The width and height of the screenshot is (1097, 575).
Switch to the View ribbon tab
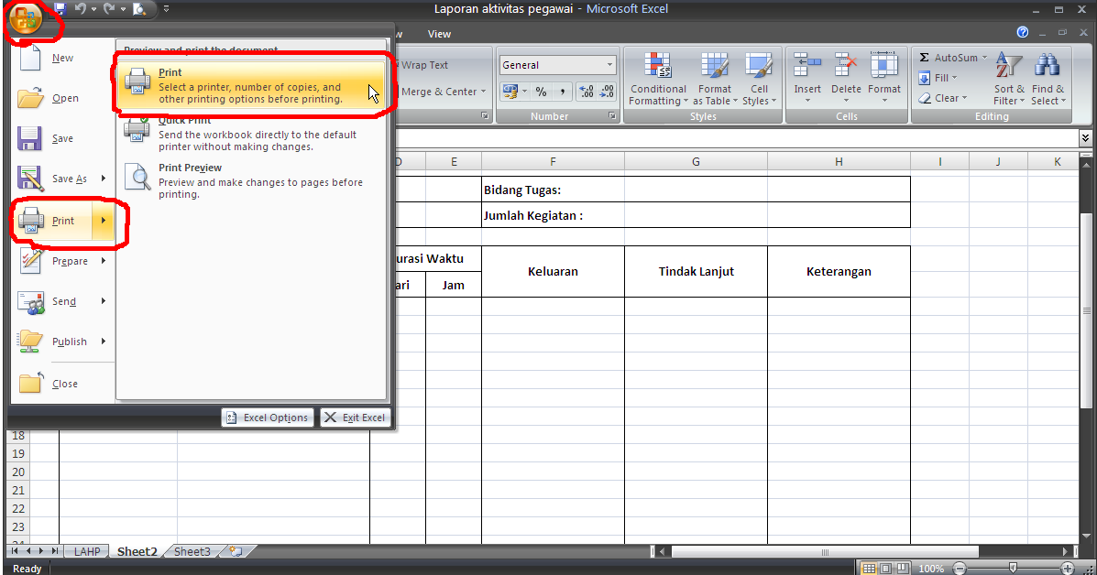coord(439,33)
